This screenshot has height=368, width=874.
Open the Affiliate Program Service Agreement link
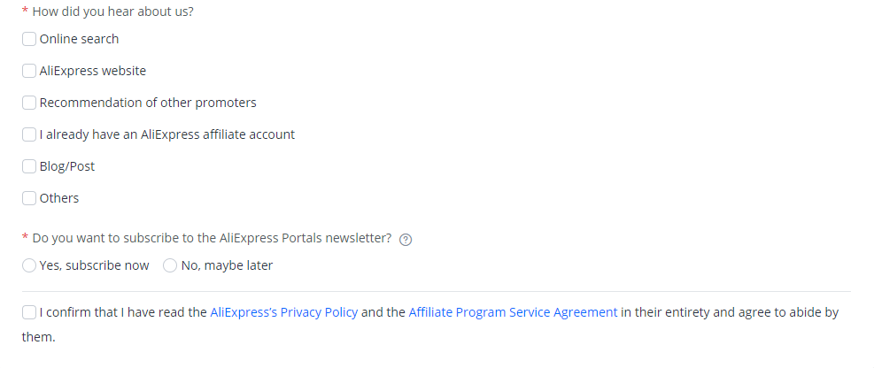point(513,312)
